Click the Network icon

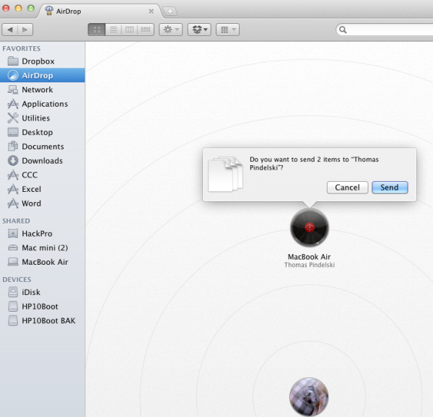(13, 89)
